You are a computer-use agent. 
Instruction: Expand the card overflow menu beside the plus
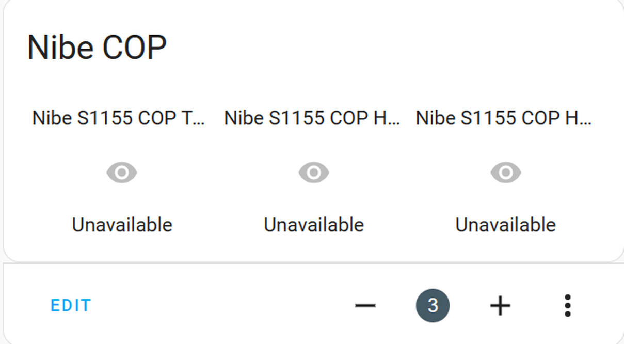(x=567, y=306)
